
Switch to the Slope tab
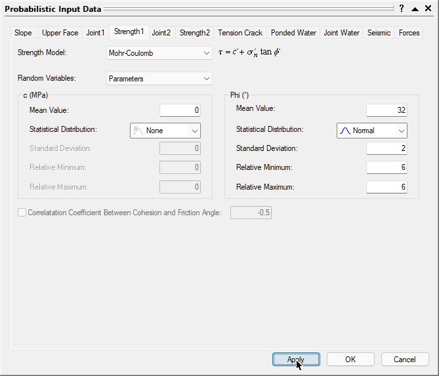[x=23, y=33]
